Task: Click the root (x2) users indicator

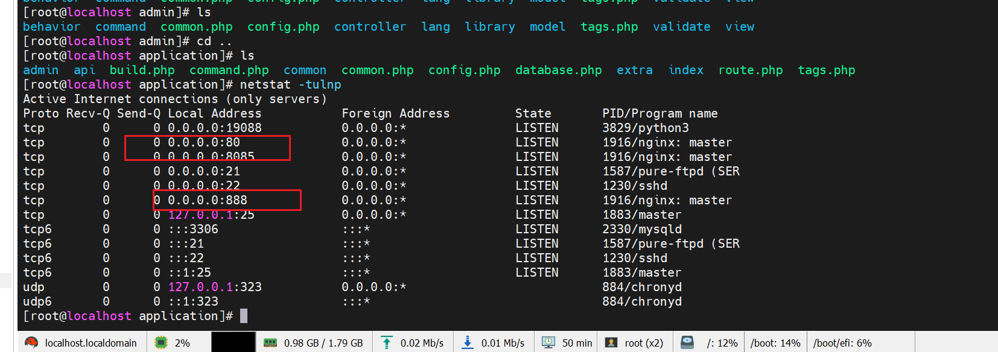Action: [644, 343]
